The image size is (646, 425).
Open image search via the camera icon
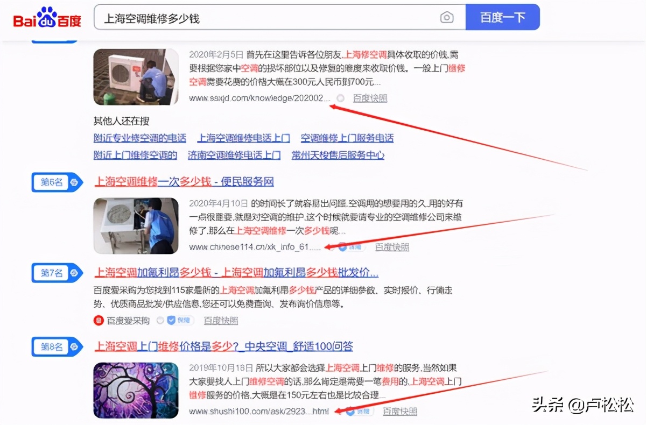(447, 18)
